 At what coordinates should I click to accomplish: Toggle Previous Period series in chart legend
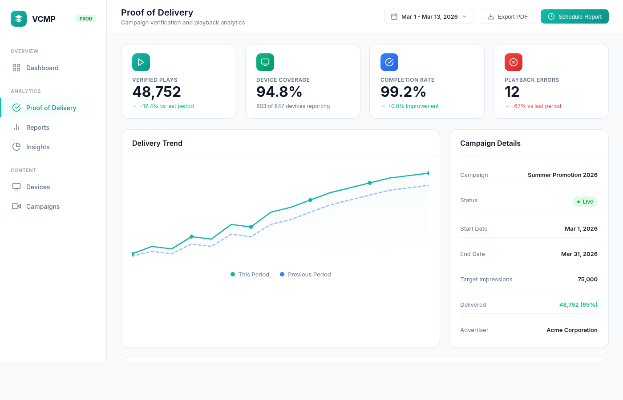305,274
